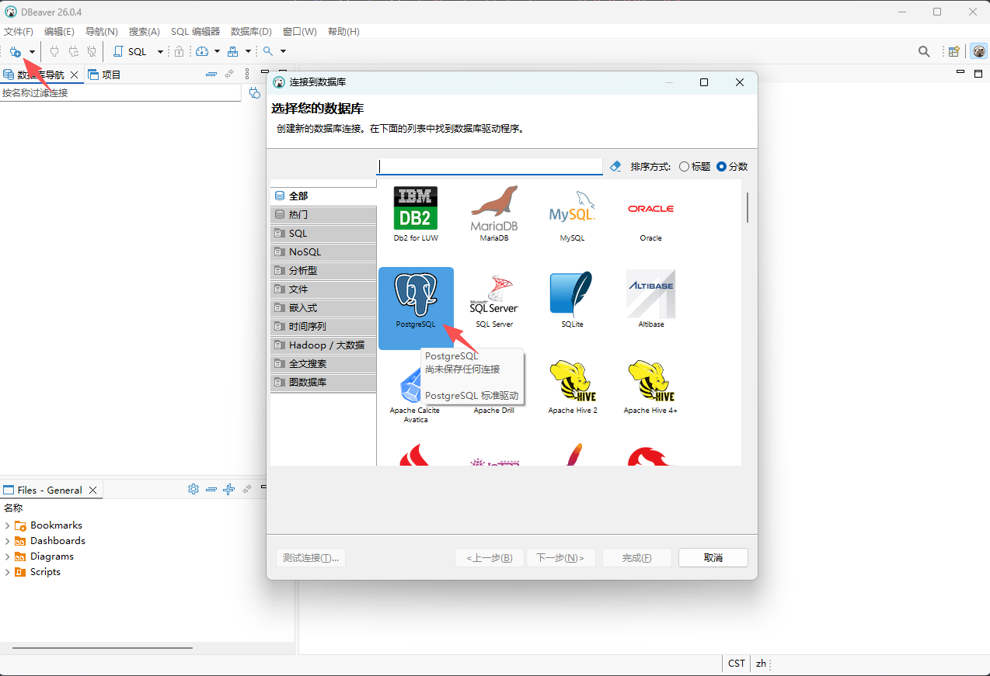This screenshot has width=990, height=676.
Task: Select the 全文搜索 category
Action: click(x=323, y=363)
